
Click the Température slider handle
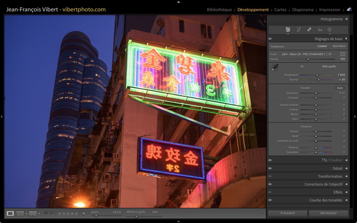point(317,75)
